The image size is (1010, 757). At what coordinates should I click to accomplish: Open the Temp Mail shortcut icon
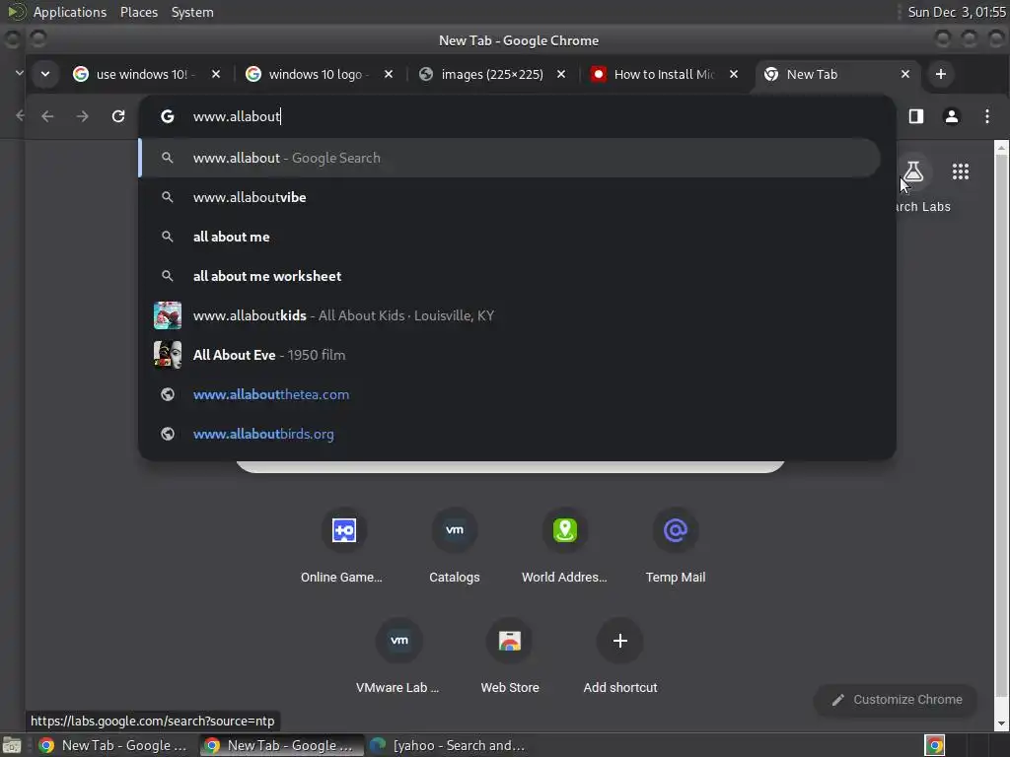click(675, 530)
